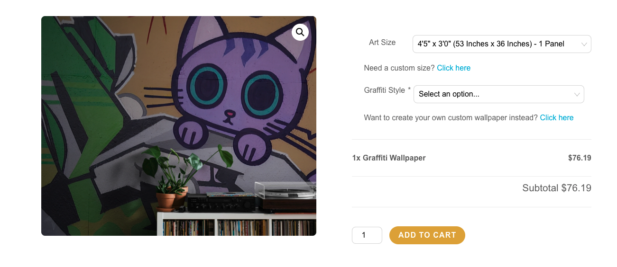
Task: Click the 'Subtotal $76.19' text
Action: pyautogui.click(x=557, y=188)
